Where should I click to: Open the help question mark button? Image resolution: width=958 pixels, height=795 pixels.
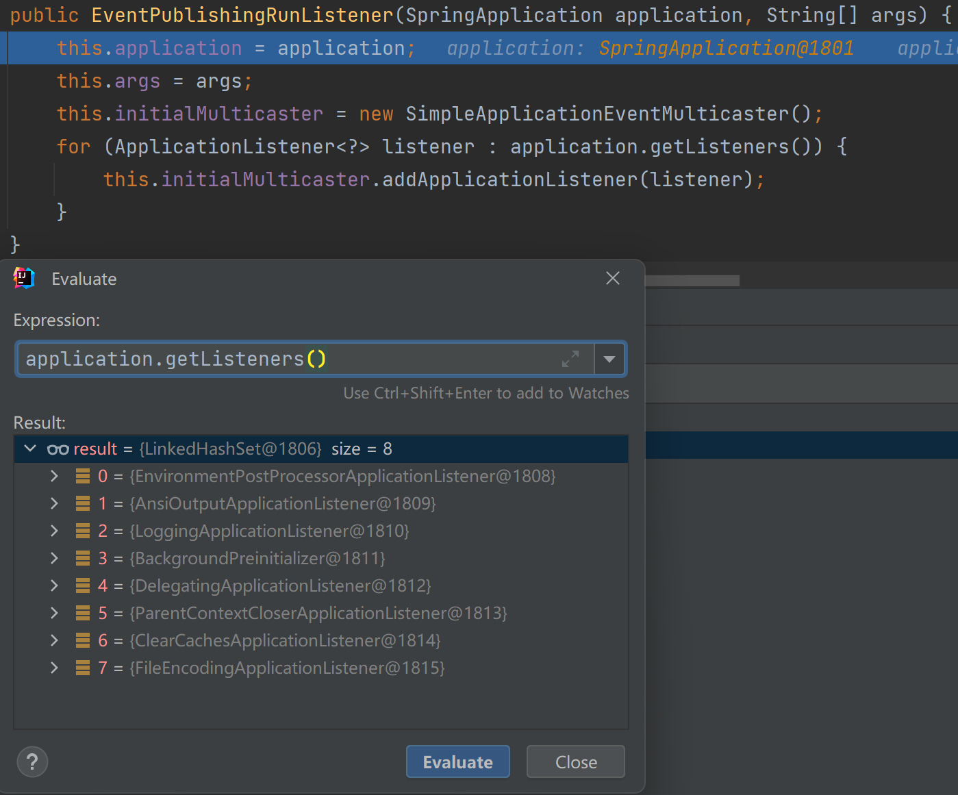click(32, 761)
